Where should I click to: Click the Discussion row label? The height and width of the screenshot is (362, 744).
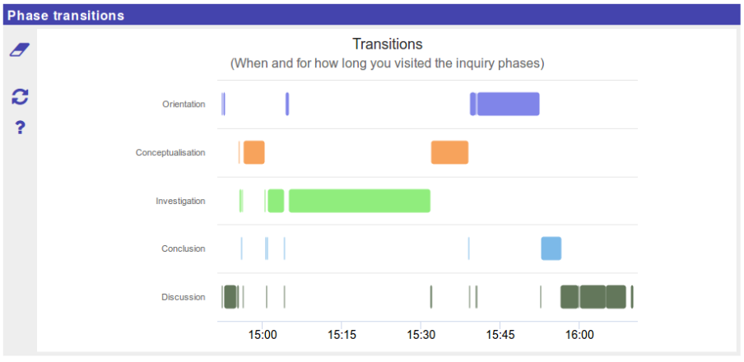183,297
